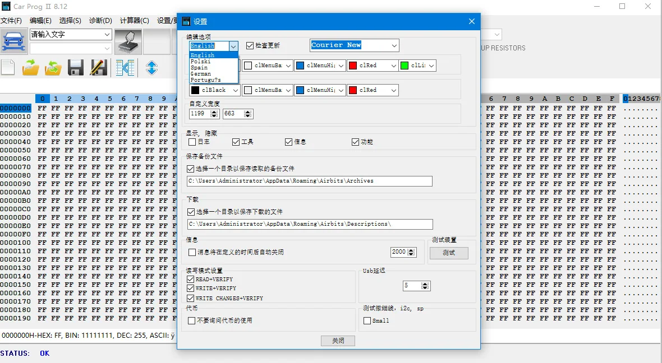Click the Archives backup directory path field
The image size is (662, 363).
point(310,181)
